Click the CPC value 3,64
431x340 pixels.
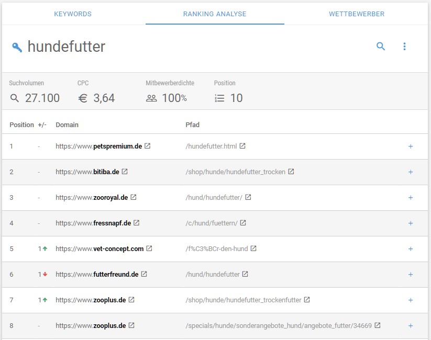pos(104,98)
